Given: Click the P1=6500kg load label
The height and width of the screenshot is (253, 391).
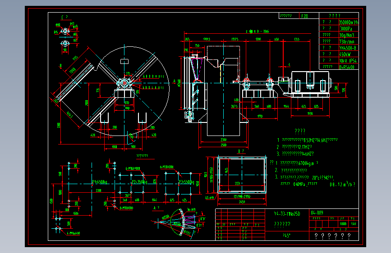Looking at the screenshot, I should (100, 182).
